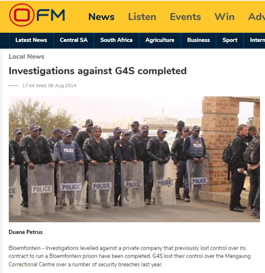The width and height of the screenshot is (265, 273).
Task: Open the police line article photo
Action: coord(134,159)
